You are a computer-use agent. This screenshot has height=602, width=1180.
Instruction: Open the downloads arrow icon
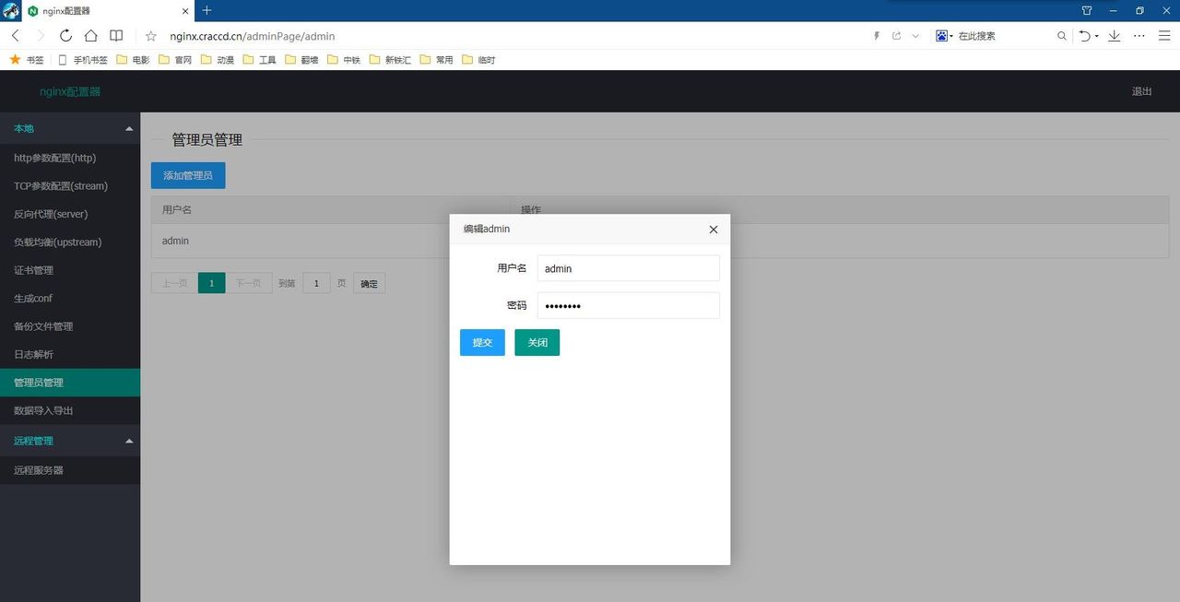coord(1114,36)
